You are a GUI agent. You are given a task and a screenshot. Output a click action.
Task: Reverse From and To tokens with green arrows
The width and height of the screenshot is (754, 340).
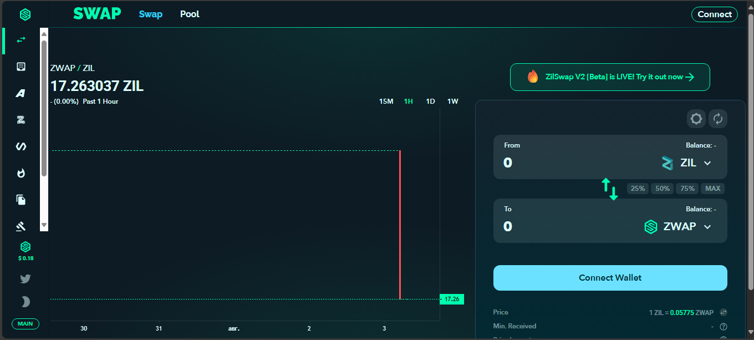coord(610,189)
